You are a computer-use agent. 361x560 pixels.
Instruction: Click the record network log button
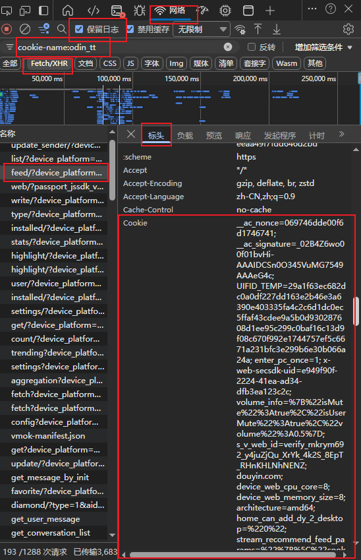coord(7,29)
